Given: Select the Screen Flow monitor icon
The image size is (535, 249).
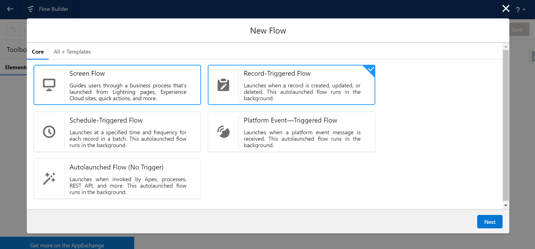Looking at the screenshot, I should click(49, 85).
